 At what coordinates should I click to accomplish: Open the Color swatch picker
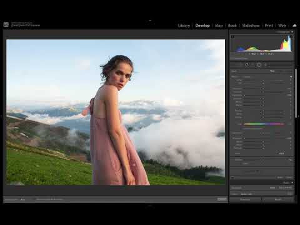click(282, 154)
